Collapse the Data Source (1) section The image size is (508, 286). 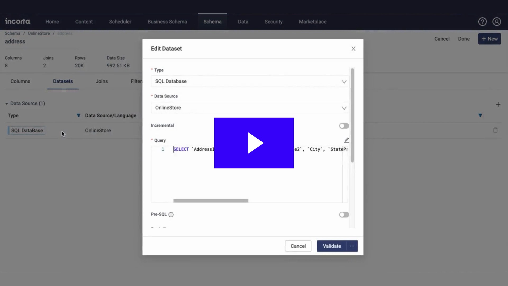pos(7,104)
